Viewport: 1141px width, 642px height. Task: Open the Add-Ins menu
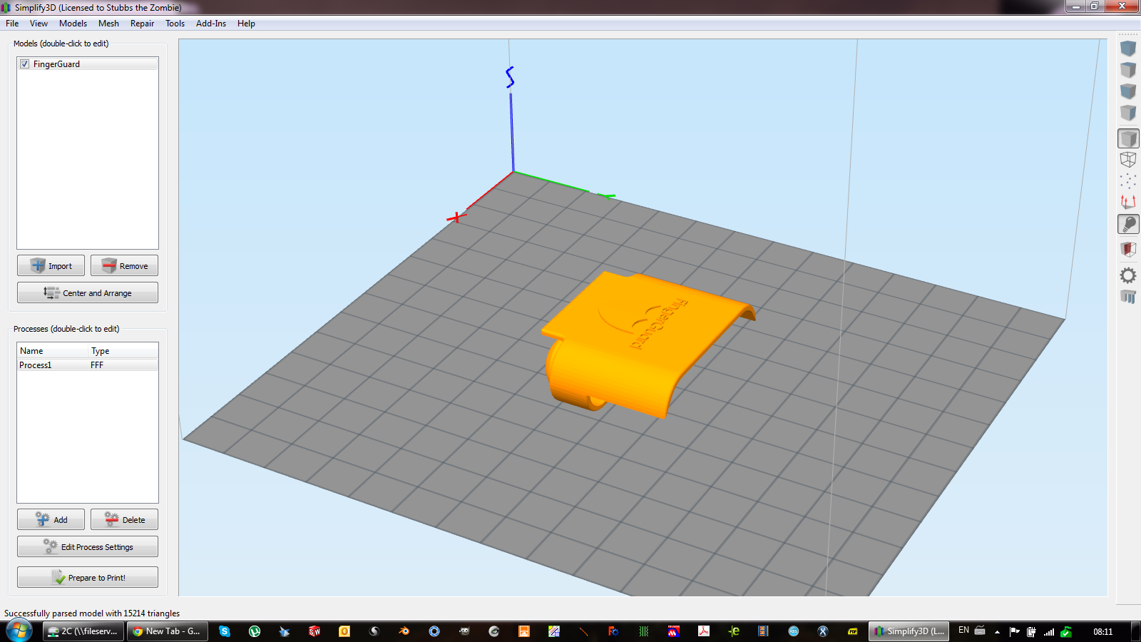point(211,24)
